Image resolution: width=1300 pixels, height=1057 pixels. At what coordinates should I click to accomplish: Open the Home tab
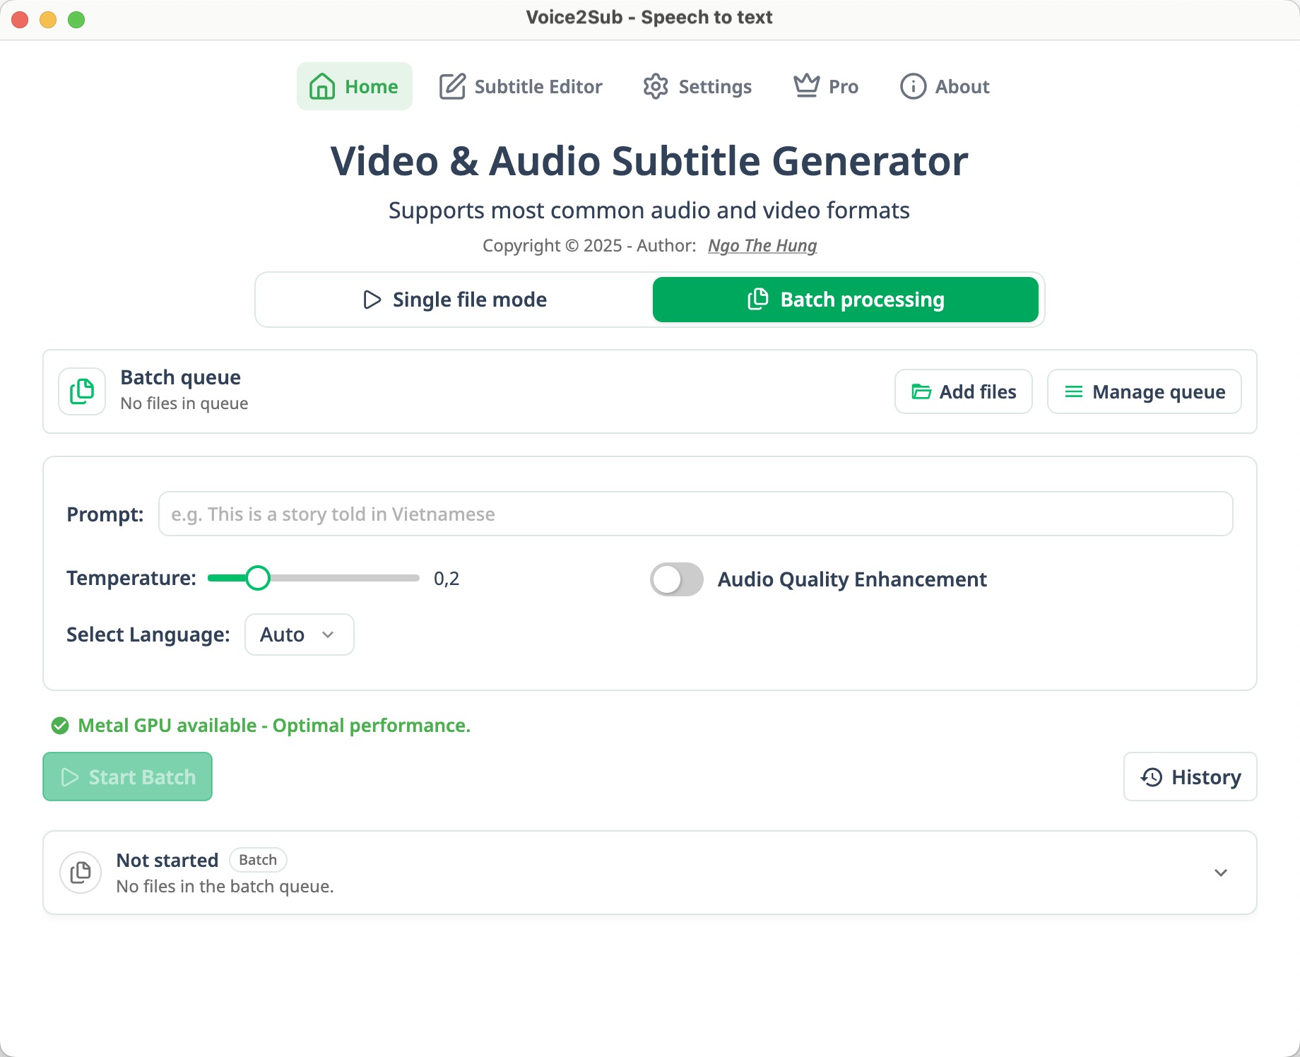coord(354,86)
